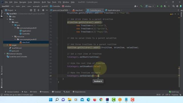
Task: Open the Terminal tool window
Action: 56,92
